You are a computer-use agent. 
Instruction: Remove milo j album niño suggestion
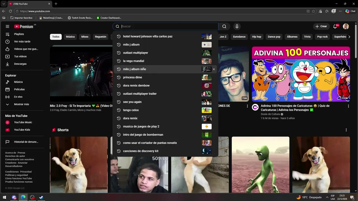[214, 69]
